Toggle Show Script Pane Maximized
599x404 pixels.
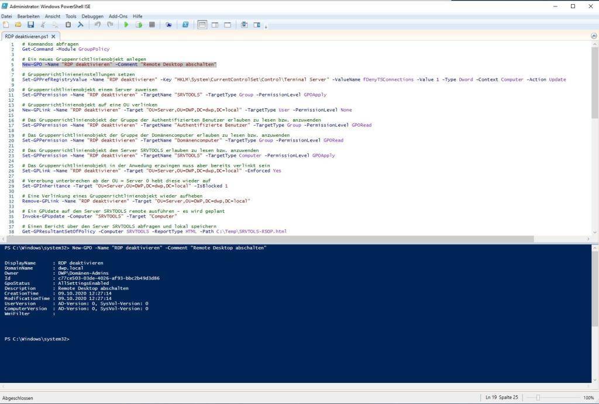227,25
